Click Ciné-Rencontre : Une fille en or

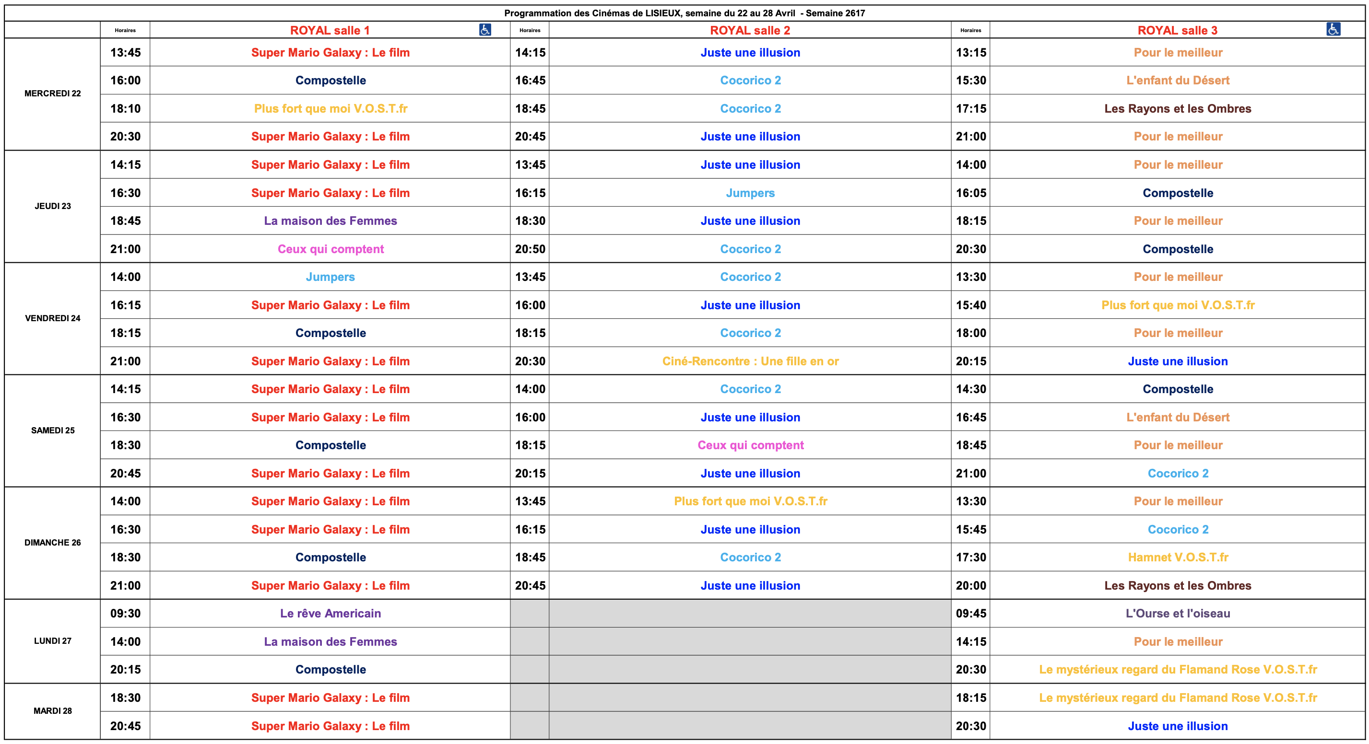pos(750,361)
